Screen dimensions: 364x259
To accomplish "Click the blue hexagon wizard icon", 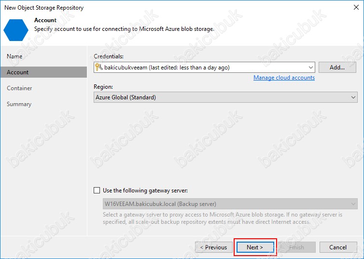I will (16, 30).
